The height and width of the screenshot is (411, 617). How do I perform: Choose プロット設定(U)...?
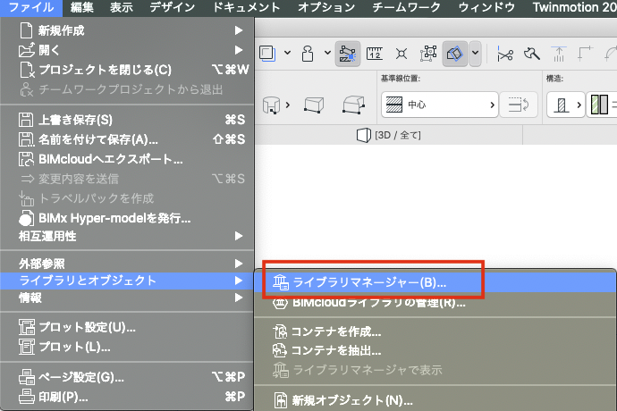pyautogui.click(x=127, y=327)
